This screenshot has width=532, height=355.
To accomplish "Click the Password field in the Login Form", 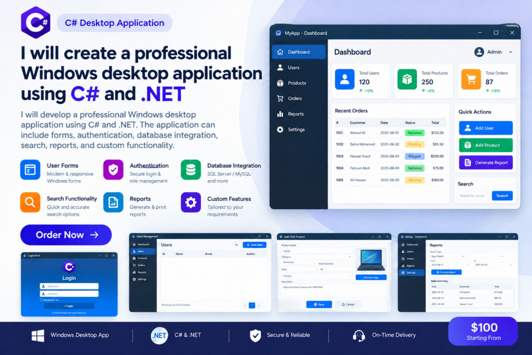I will point(69,294).
